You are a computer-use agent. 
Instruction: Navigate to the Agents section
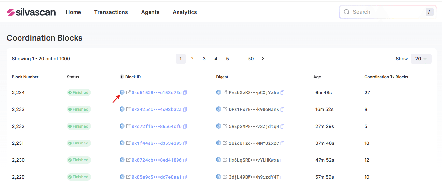click(x=150, y=12)
